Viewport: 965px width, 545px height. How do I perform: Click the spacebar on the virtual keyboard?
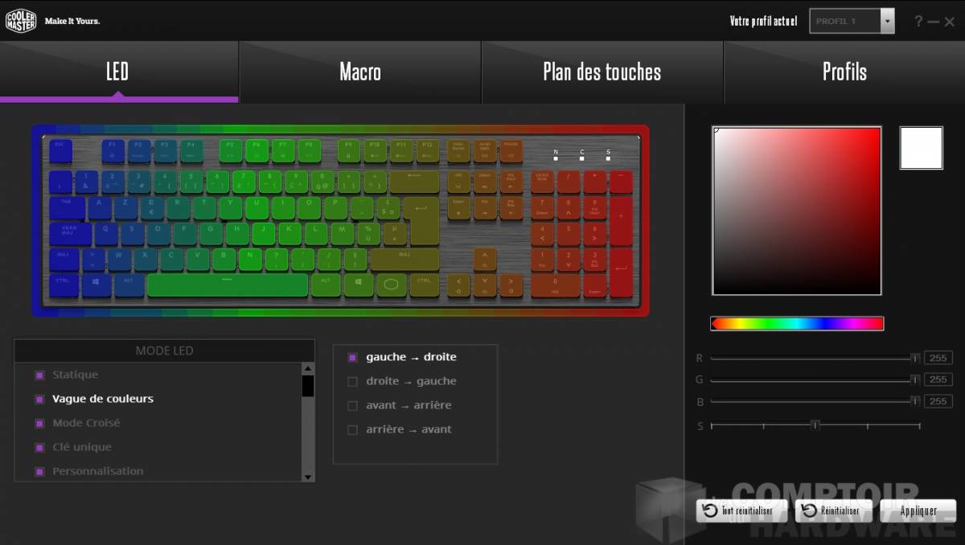229,283
